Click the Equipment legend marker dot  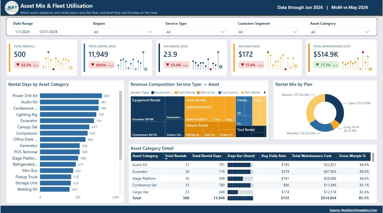[153, 92]
